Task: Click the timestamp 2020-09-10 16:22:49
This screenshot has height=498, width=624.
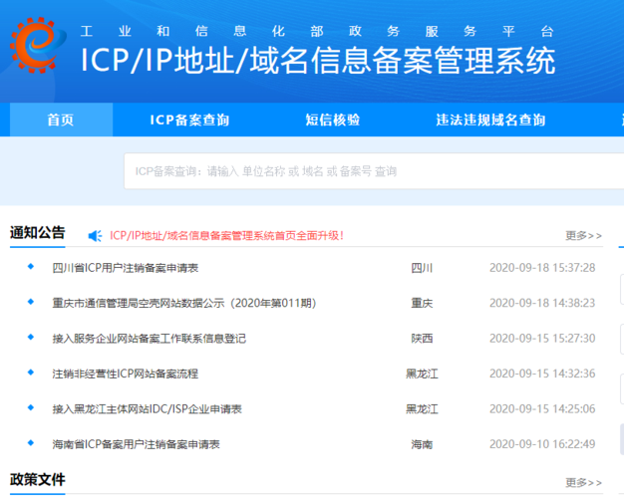Action: tap(542, 444)
